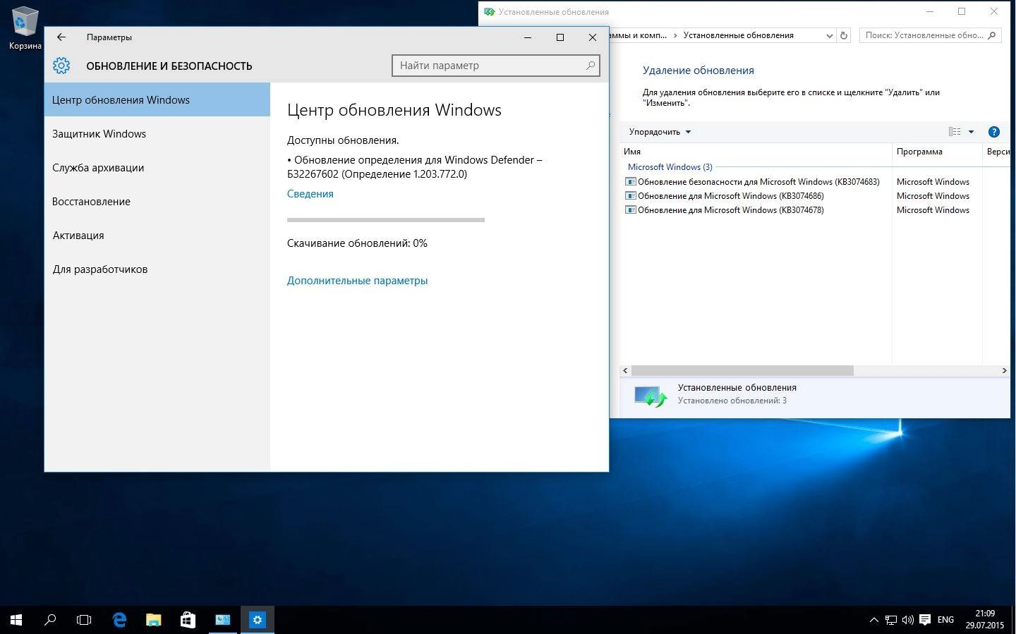Viewport: 1016px width, 634px height.
Task: Open Служба архивации section
Action: (x=157, y=167)
